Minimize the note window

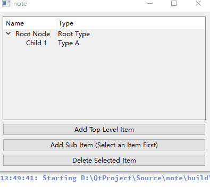point(150,3)
